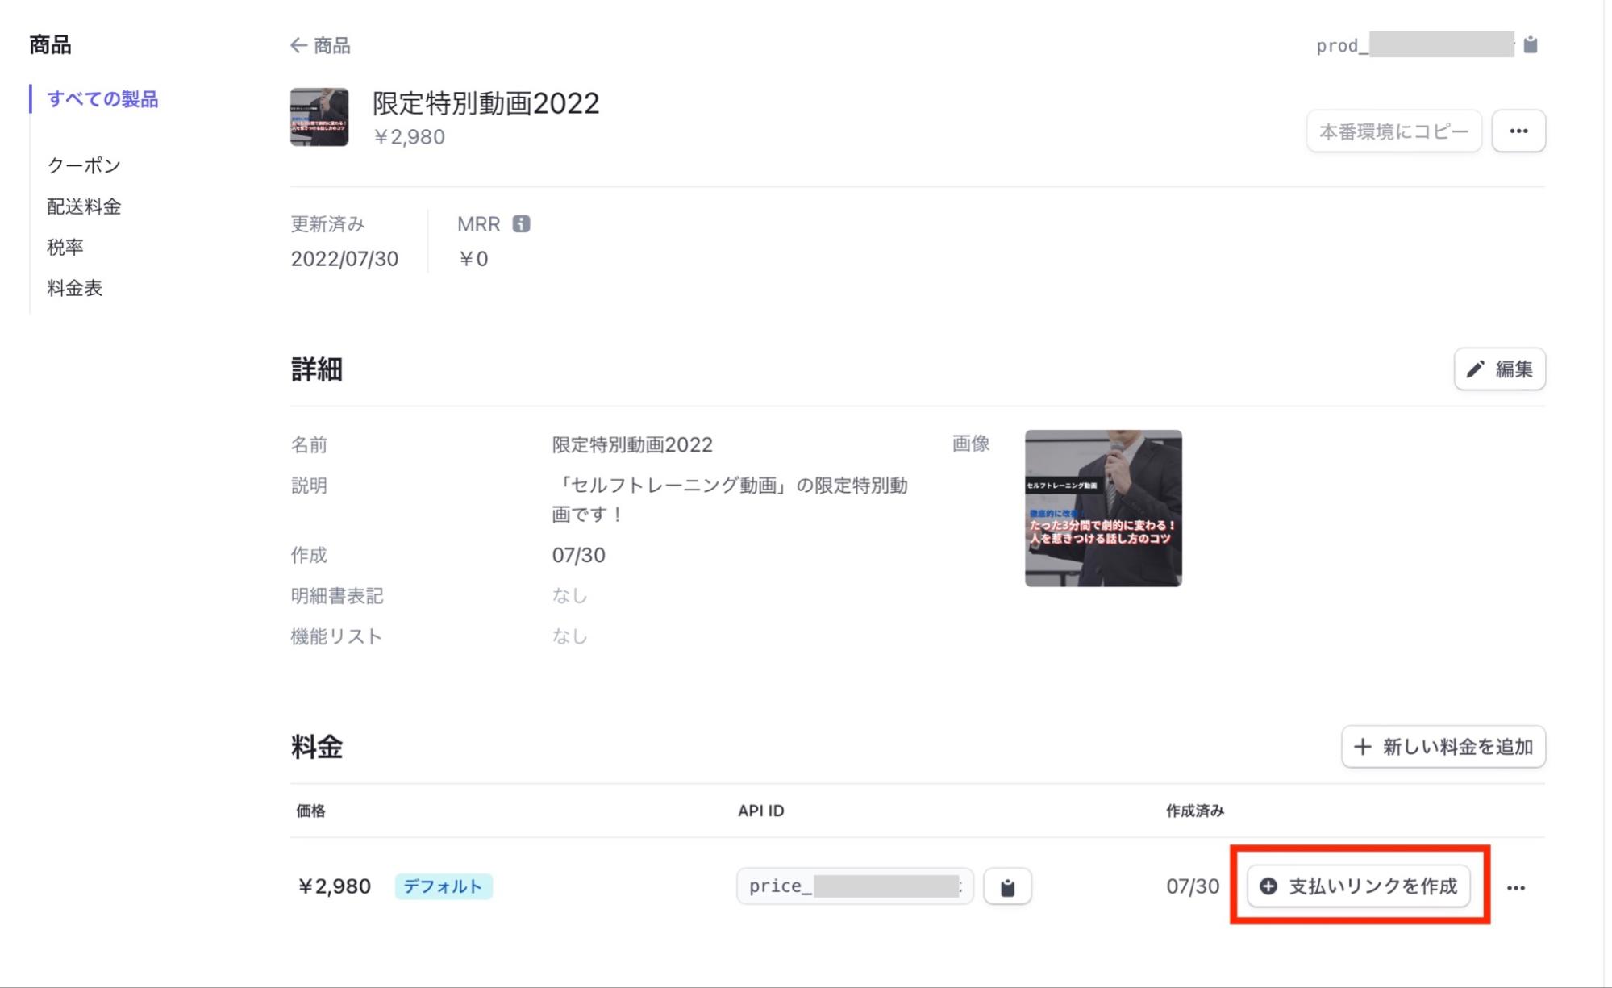This screenshot has width=1612, height=988.
Task: Click the pencil 編集 button
Action: coord(1499,369)
